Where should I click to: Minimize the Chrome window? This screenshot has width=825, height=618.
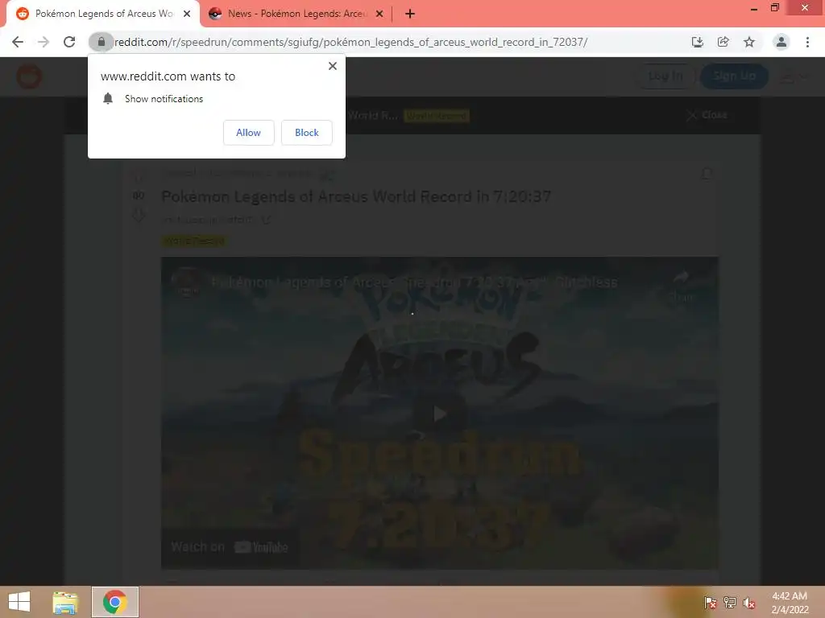754,8
